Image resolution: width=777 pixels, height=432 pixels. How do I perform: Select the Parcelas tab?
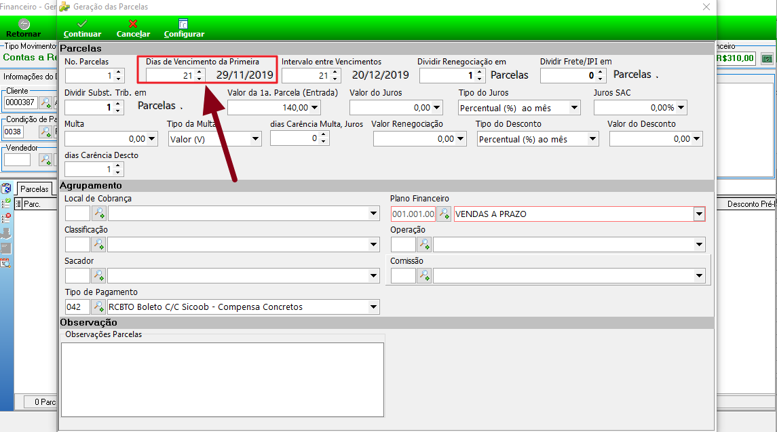[x=34, y=189]
